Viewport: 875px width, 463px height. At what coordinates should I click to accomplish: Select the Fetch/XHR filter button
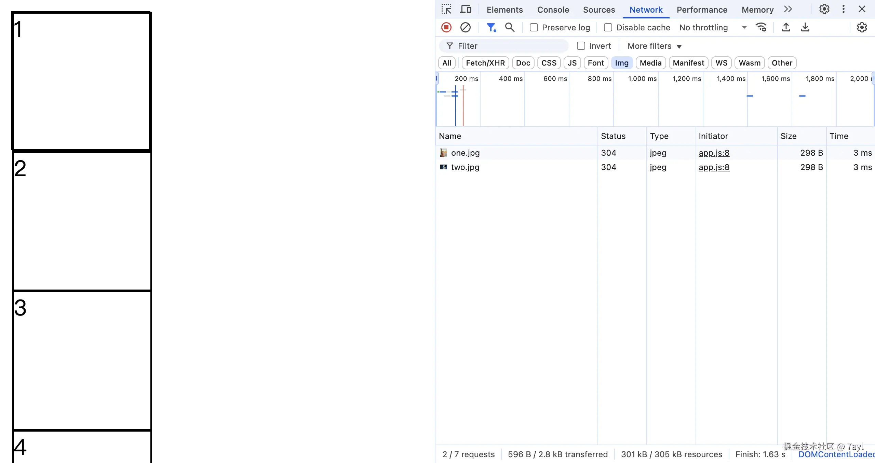point(485,63)
